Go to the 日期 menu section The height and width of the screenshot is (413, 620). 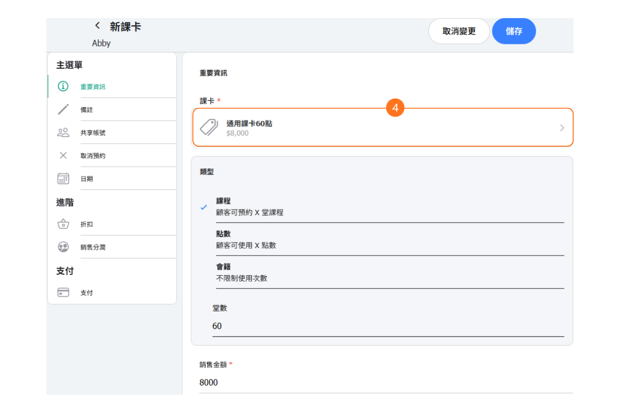click(x=87, y=179)
